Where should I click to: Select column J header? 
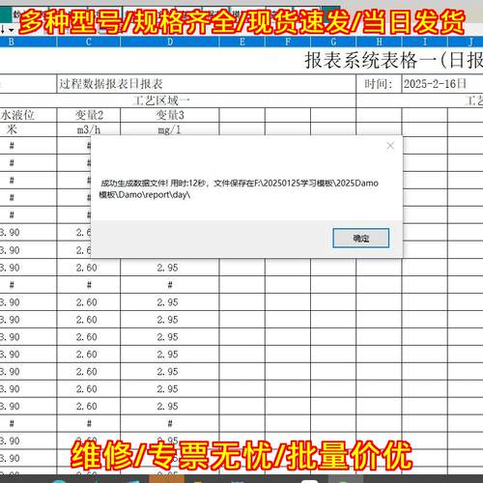click(466, 42)
